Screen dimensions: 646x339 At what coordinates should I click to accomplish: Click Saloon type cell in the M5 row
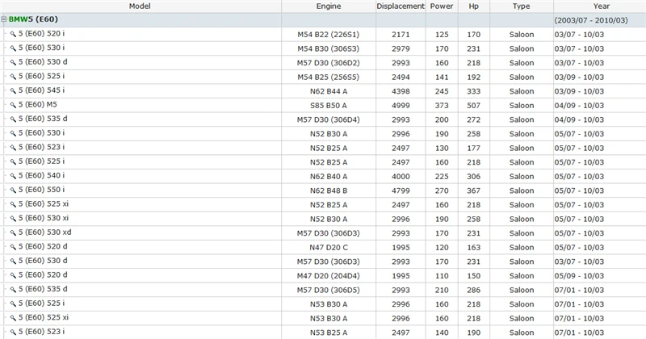coord(521,106)
